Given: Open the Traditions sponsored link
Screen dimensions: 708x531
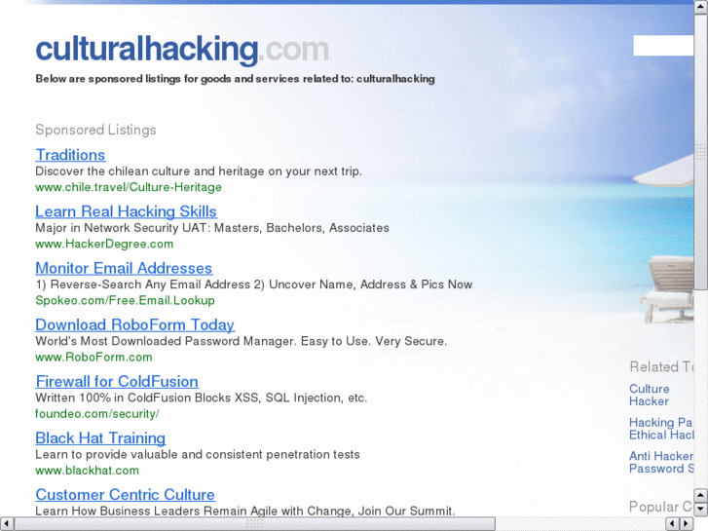Looking at the screenshot, I should pos(70,155).
